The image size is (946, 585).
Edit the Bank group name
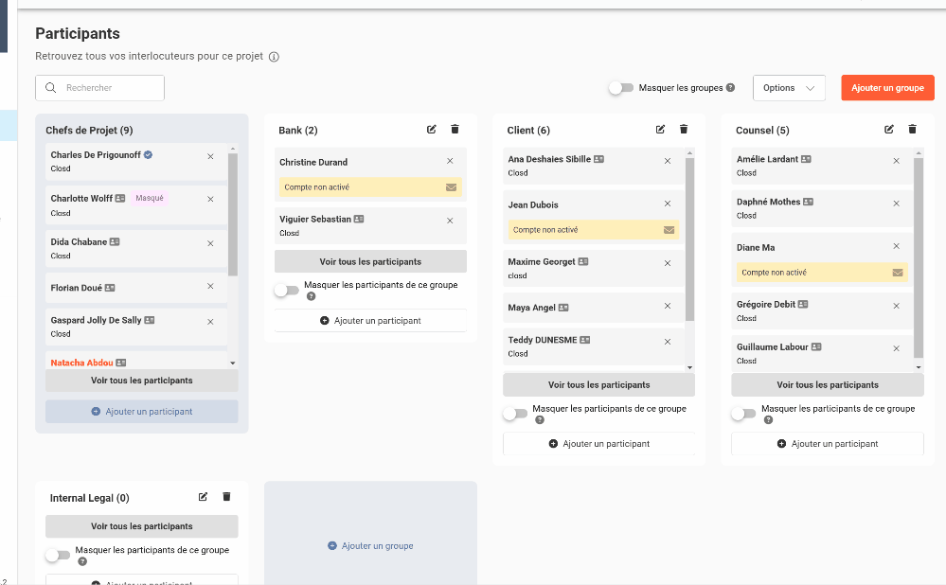click(x=432, y=130)
